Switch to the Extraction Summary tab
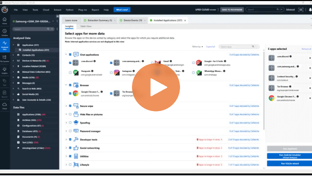The height and width of the screenshot is (176, 312). coord(99,20)
